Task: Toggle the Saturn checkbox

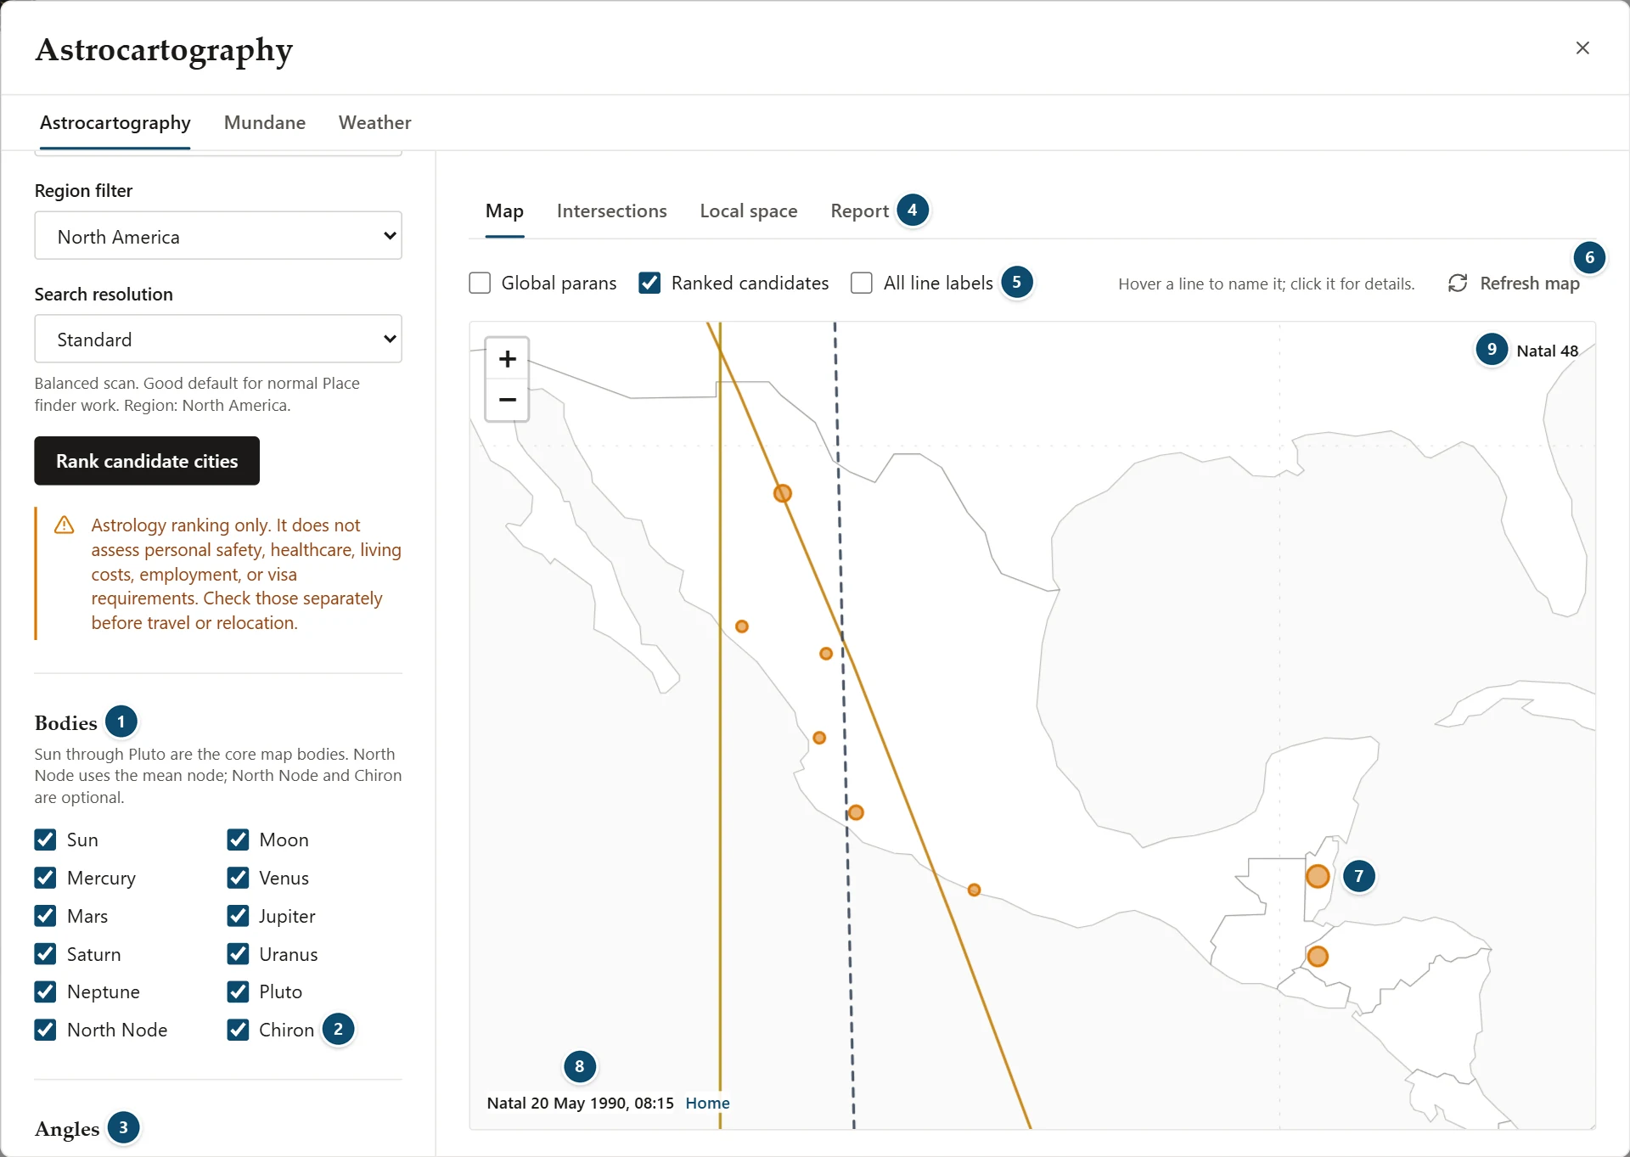Action: [45, 954]
